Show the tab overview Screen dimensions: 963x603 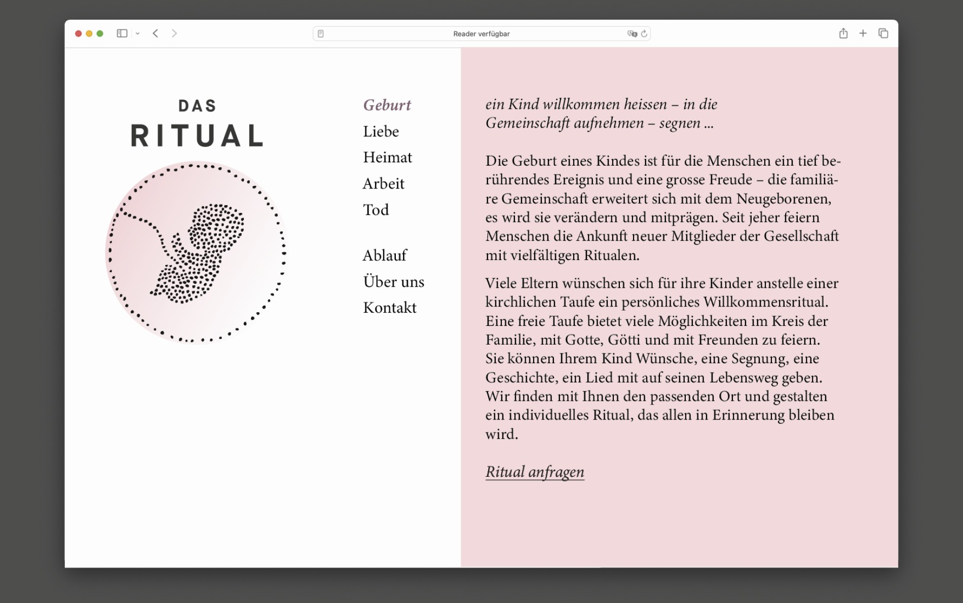[x=883, y=33]
